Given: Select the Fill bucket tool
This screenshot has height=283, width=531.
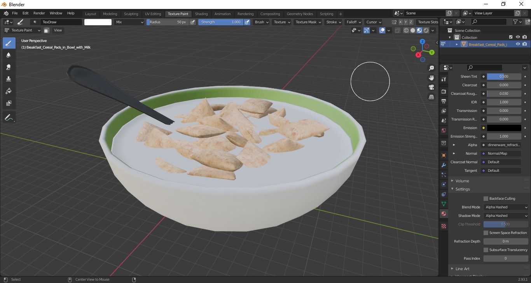Looking at the screenshot, I should point(9,91).
